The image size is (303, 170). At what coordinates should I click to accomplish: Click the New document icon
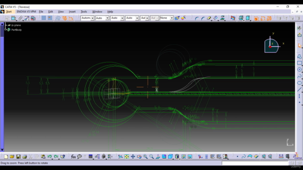click(6, 156)
